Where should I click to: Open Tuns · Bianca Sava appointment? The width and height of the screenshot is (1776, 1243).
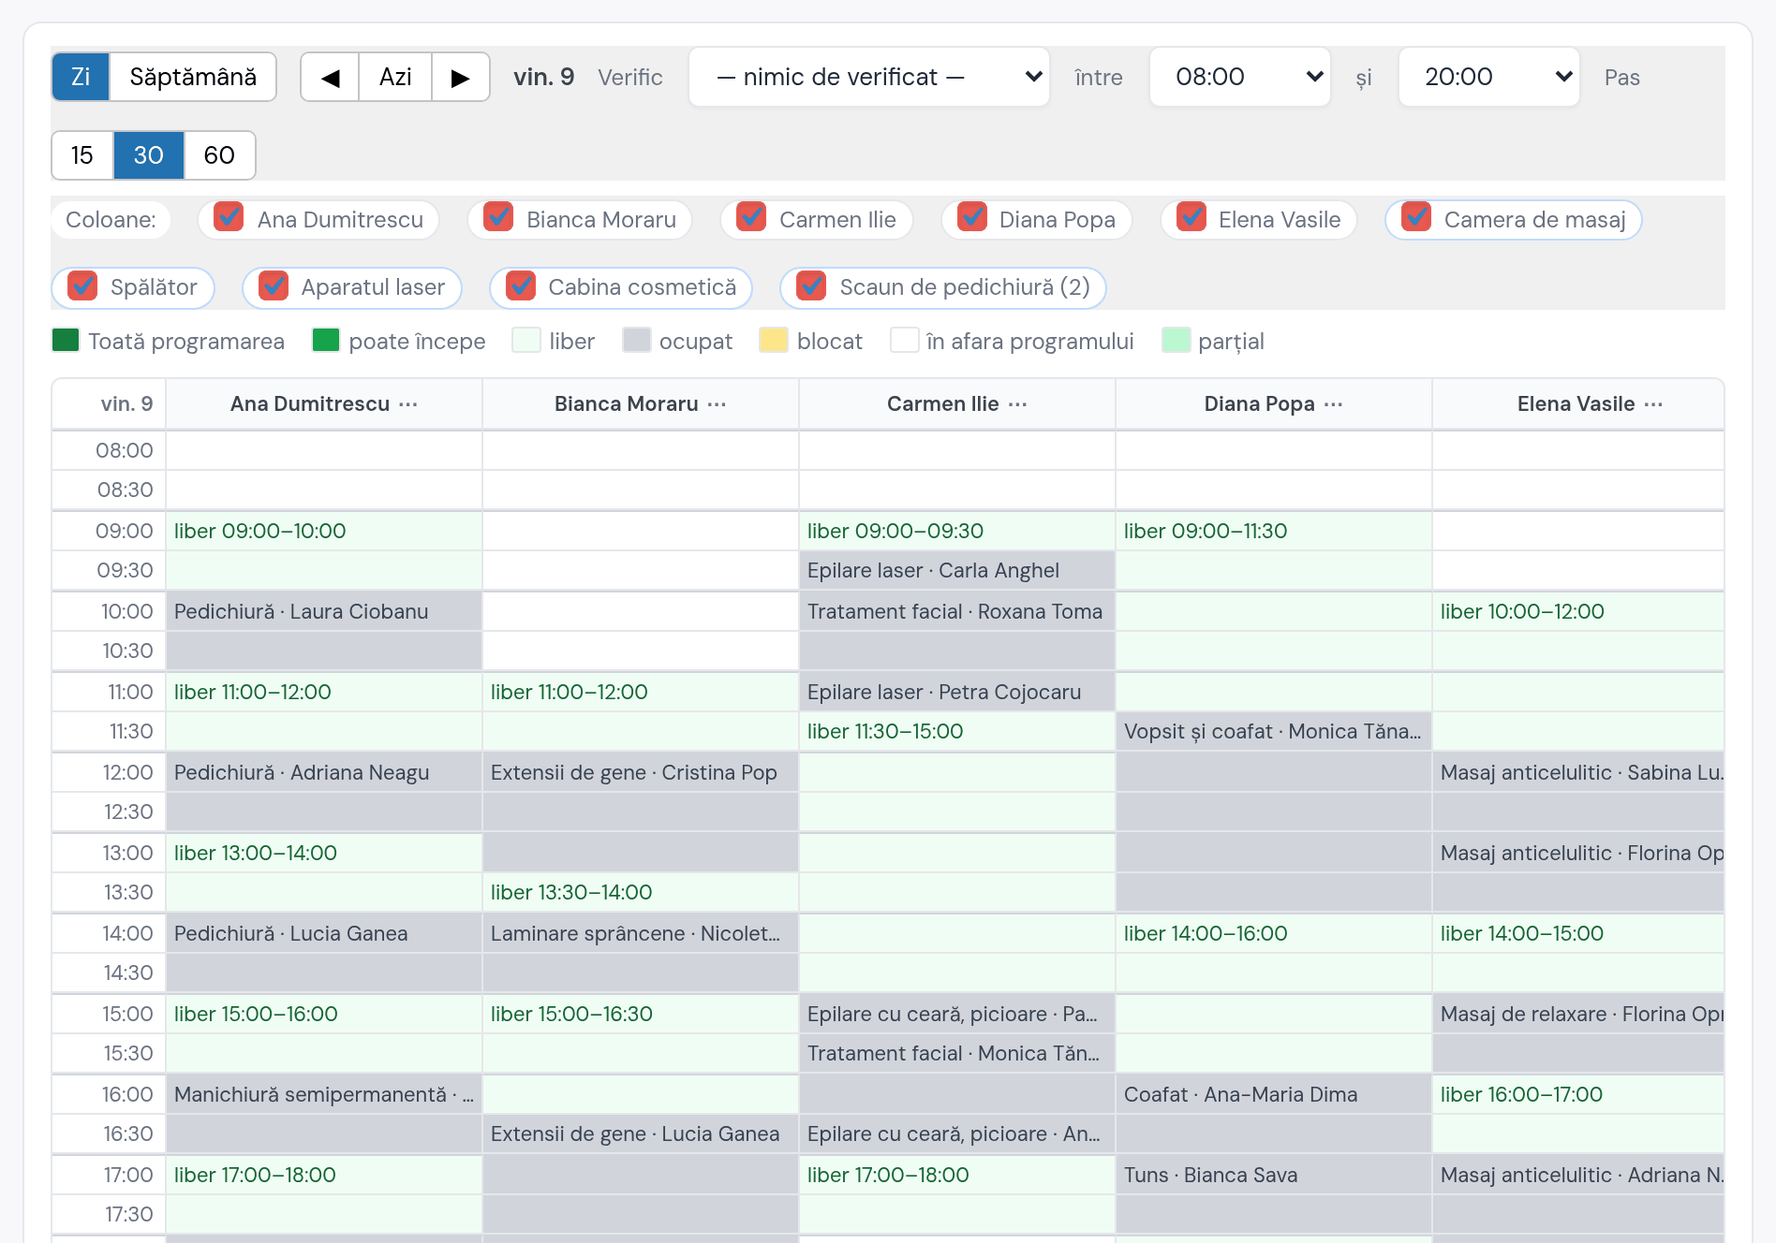[1274, 1175]
